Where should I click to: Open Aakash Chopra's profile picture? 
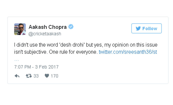[20, 29]
